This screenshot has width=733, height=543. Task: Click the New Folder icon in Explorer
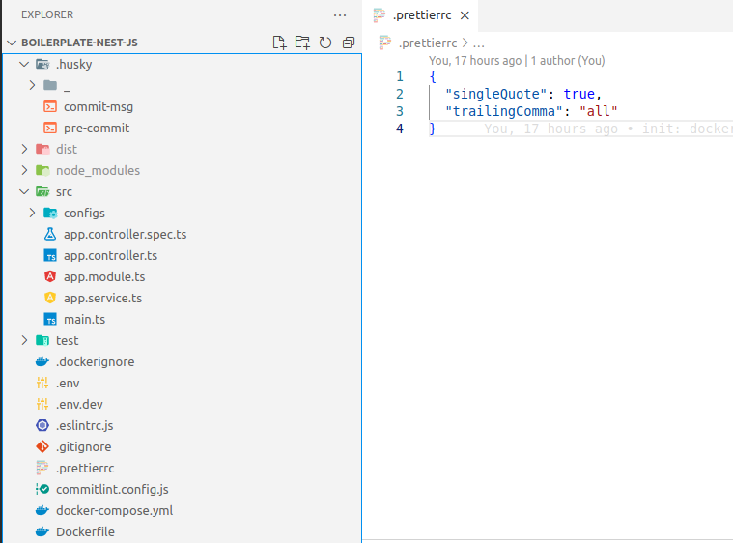(302, 43)
